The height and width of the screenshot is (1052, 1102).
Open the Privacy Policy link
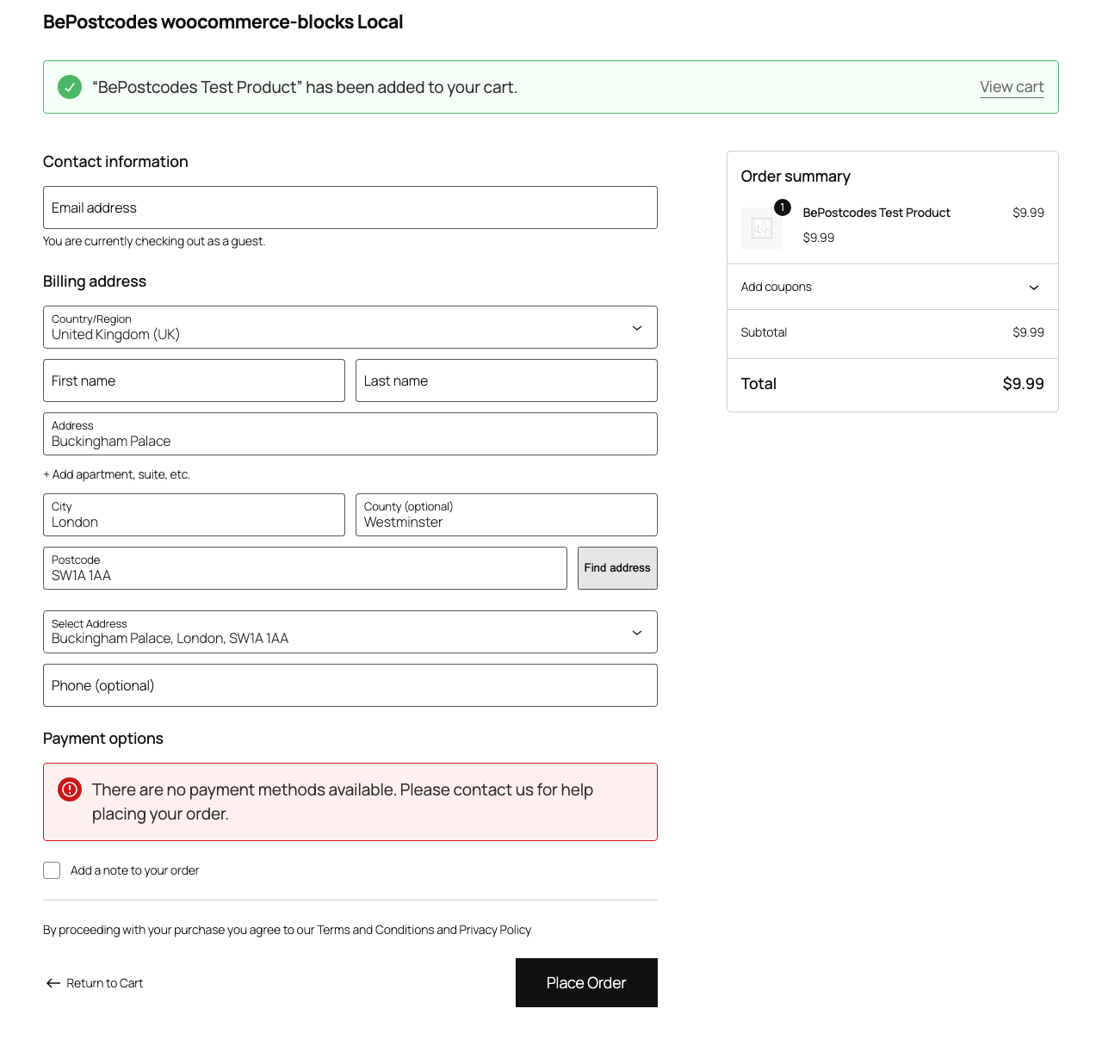[495, 930]
